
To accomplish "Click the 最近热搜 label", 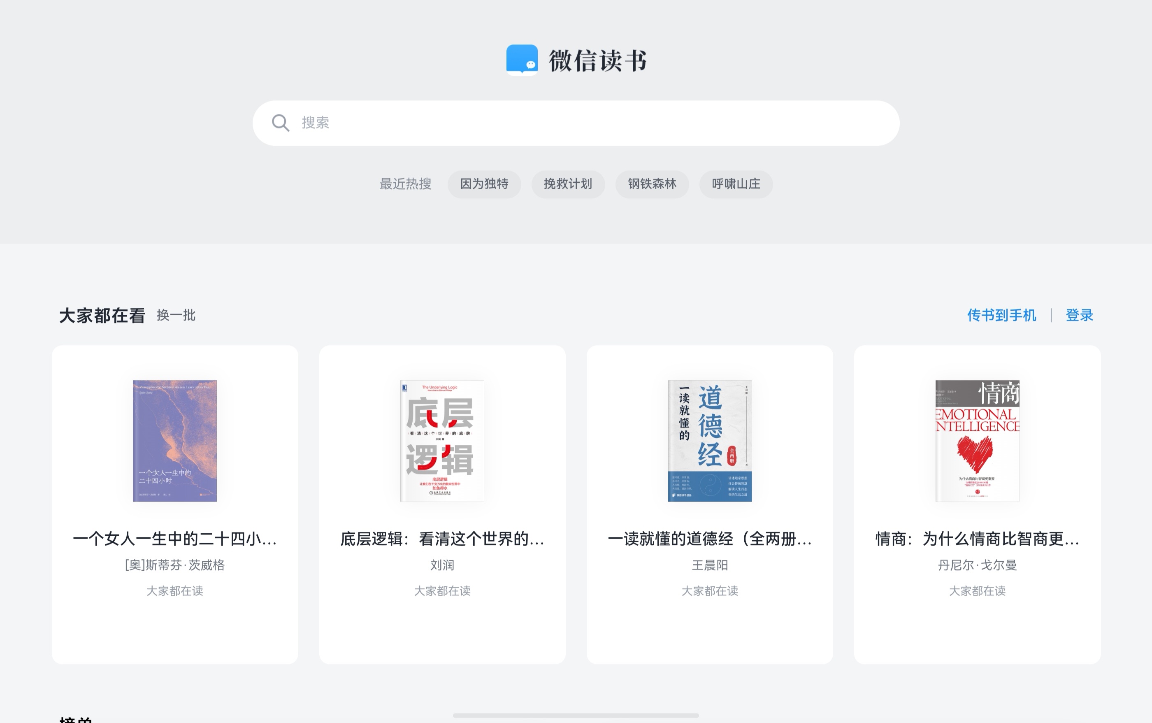I will pyautogui.click(x=405, y=184).
